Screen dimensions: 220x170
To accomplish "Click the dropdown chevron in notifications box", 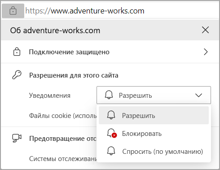I will 199,95.
